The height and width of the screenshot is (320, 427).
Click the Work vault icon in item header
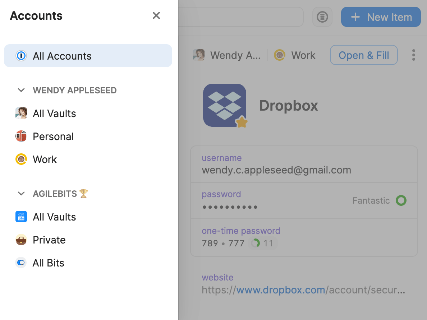point(279,55)
